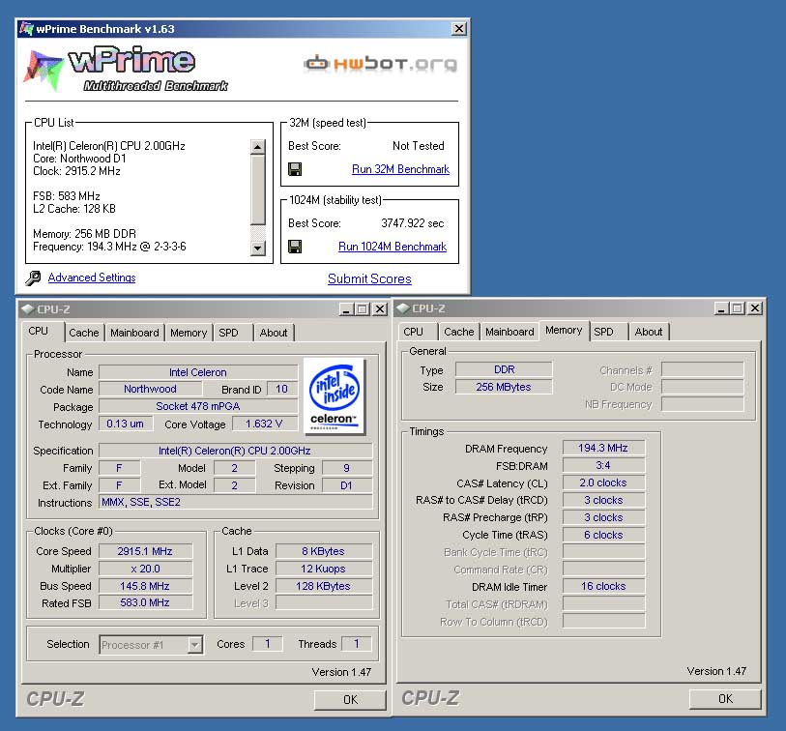Switch to About tab in left CPU-Z
The image size is (786, 731).
(x=274, y=333)
